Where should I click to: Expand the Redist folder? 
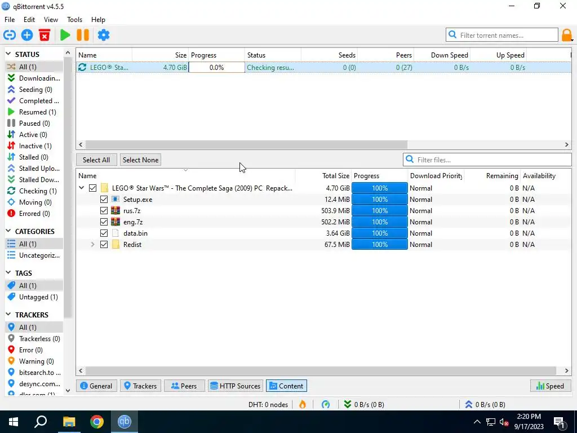[x=93, y=245]
